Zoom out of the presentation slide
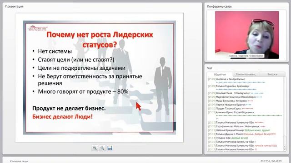The height and width of the screenshot is (163, 291). (x=102, y=148)
